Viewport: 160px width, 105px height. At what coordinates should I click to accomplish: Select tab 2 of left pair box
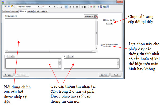[x=9, y=56]
